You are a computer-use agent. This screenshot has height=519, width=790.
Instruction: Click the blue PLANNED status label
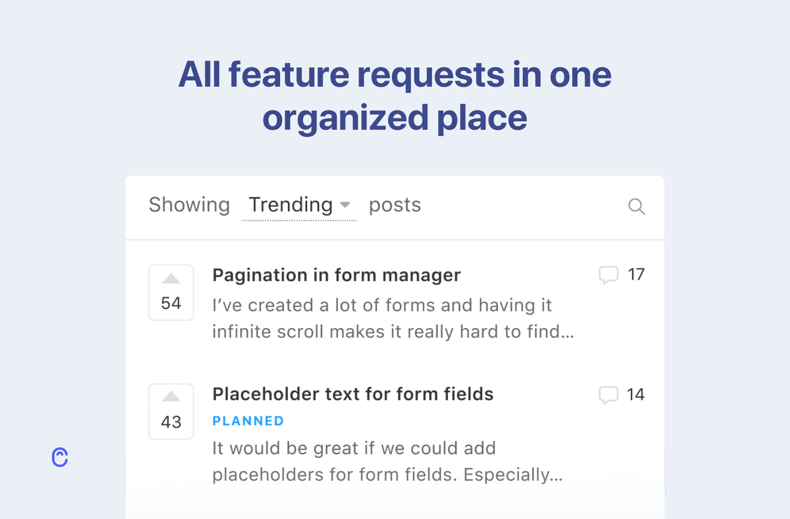248,421
